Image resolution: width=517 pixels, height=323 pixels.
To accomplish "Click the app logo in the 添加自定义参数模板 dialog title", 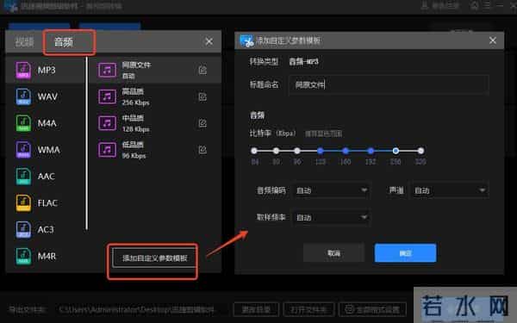I will (246, 40).
